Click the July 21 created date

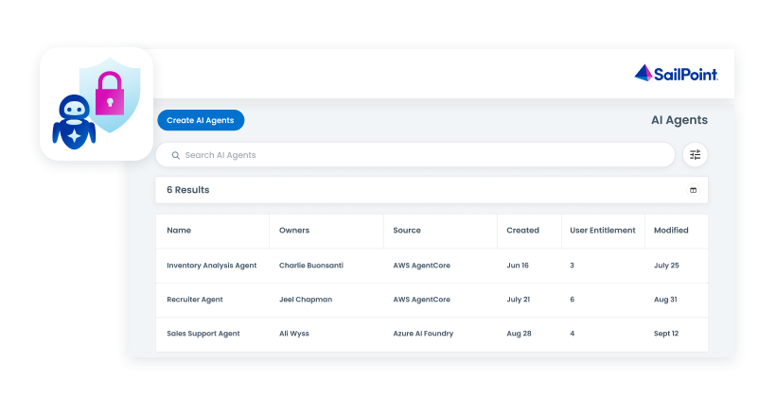(519, 300)
